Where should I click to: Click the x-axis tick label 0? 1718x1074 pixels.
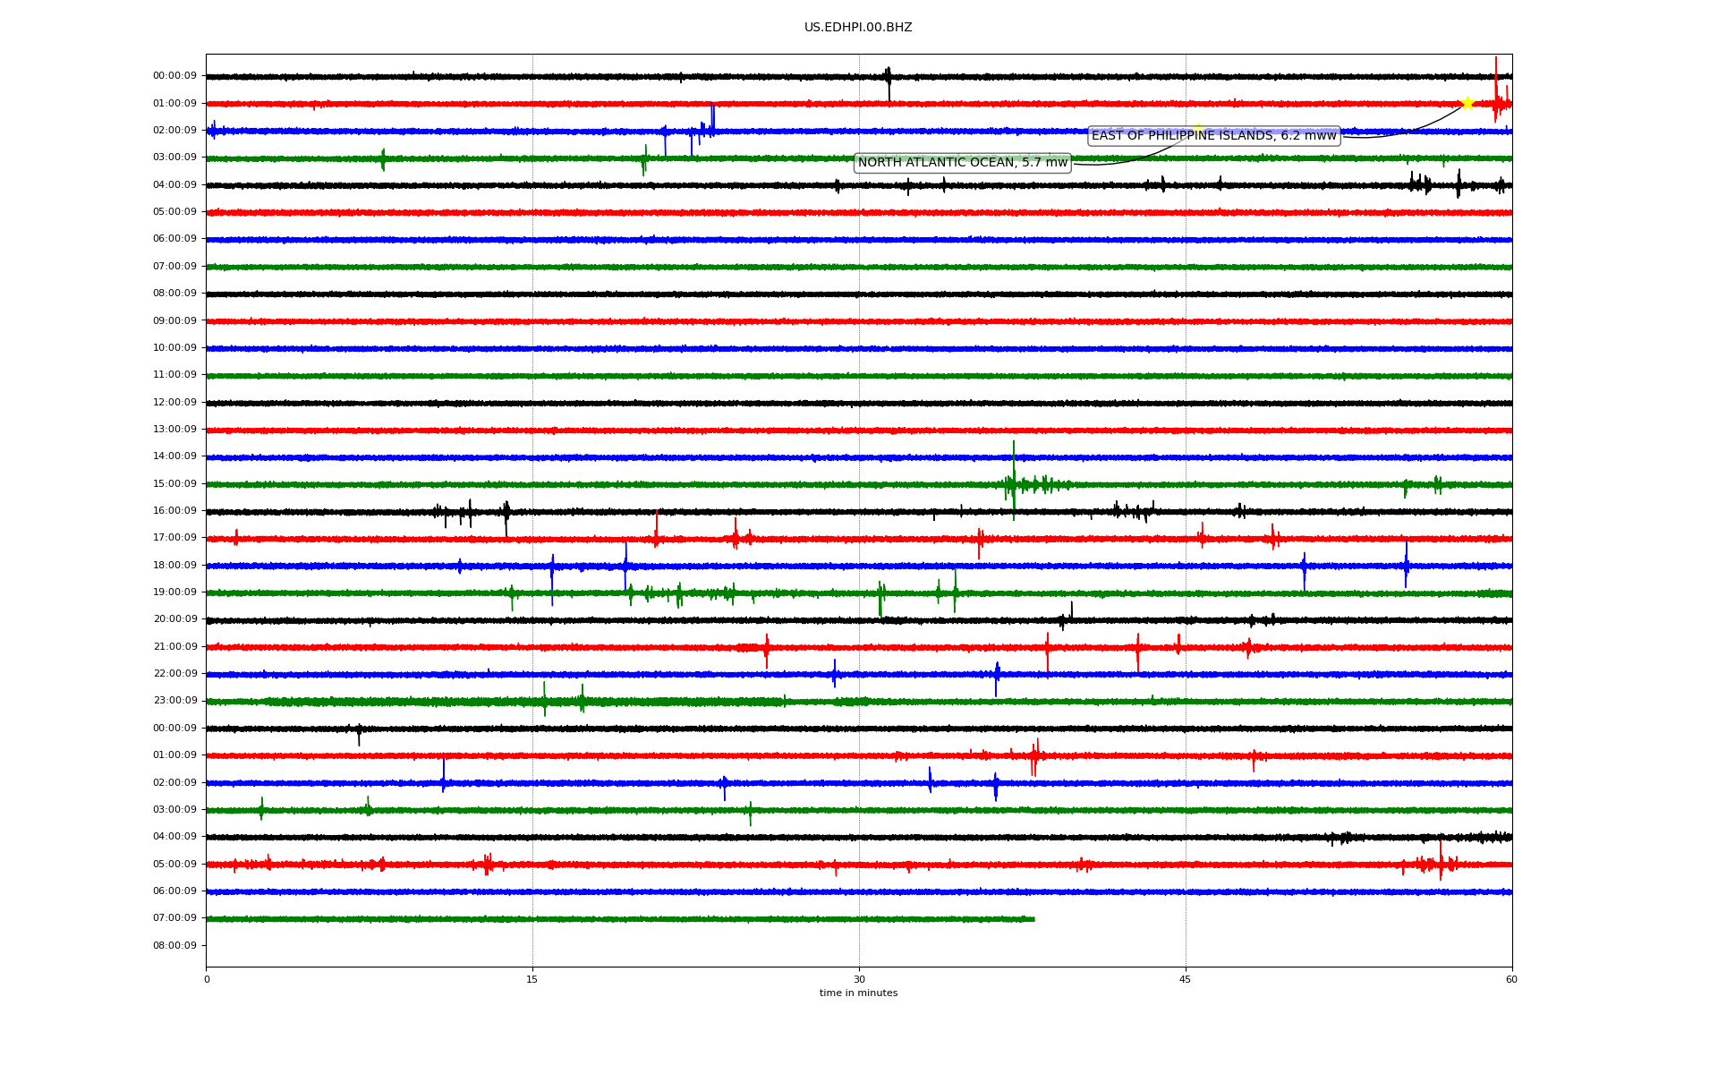pyautogui.click(x=207, y=979)
